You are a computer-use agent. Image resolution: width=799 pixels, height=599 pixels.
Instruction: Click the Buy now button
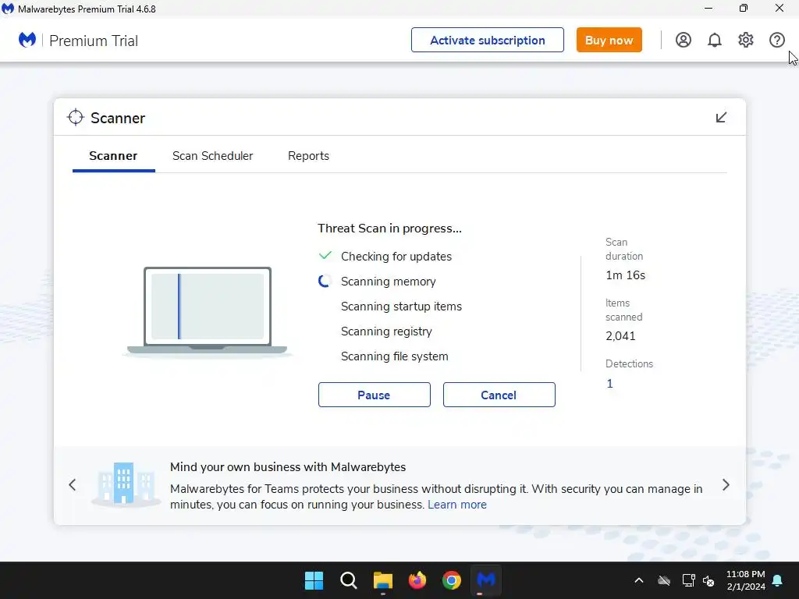[x=609, y=41]
